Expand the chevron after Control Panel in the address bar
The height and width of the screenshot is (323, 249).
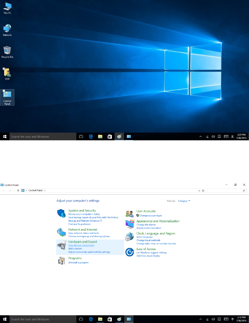pos(45,190)
